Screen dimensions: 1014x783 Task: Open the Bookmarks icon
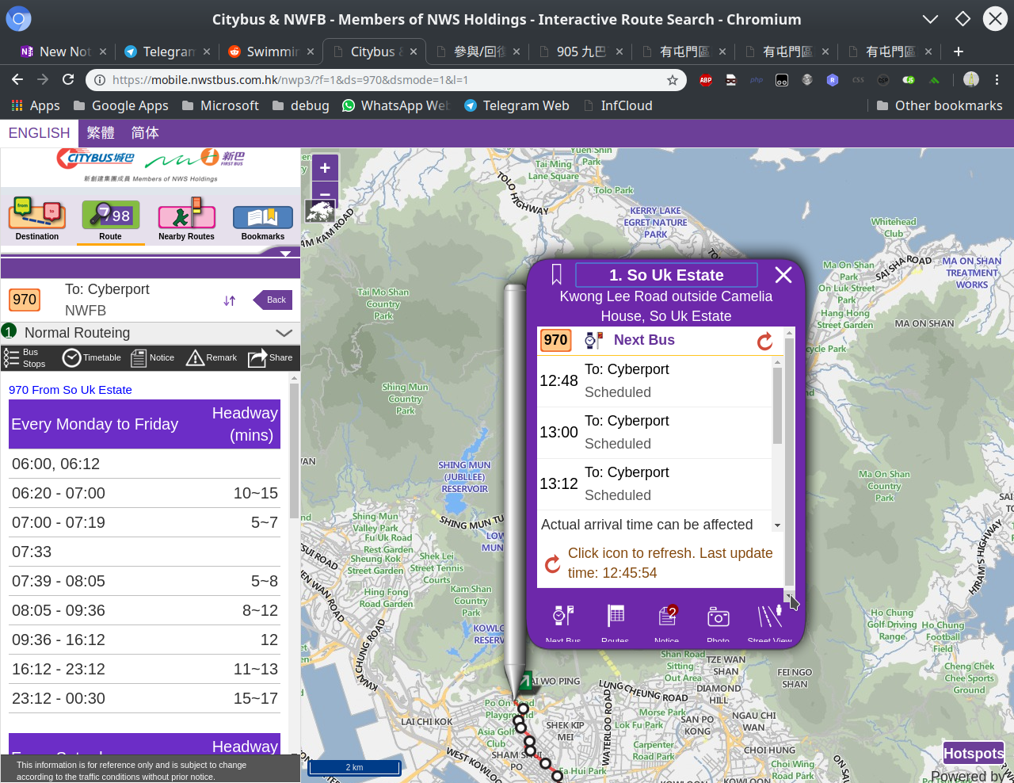[x=262, y=216]
